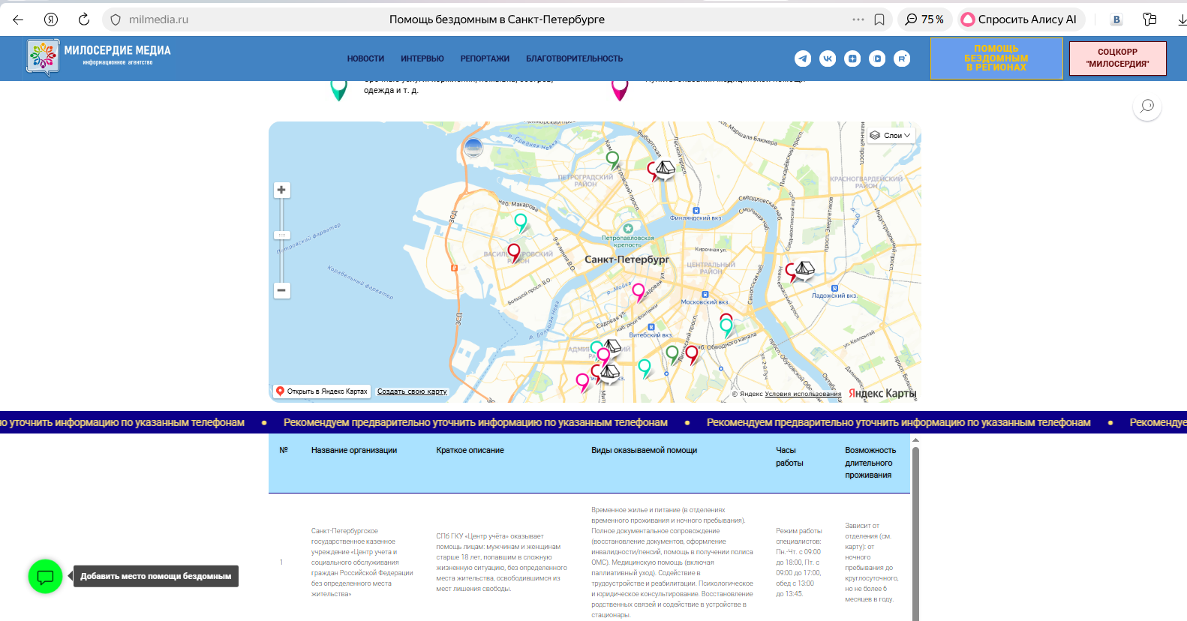Open the Яндекс Карты logo link
This screenshot has height=621, width=1187.
point(882,393)
